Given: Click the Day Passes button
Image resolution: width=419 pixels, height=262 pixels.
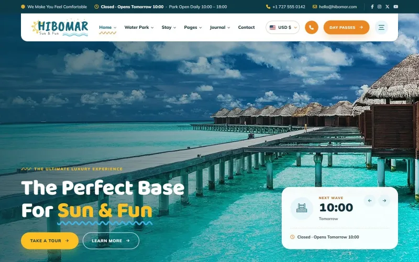Looking at the screenshot, I should (x=346, y=27).
